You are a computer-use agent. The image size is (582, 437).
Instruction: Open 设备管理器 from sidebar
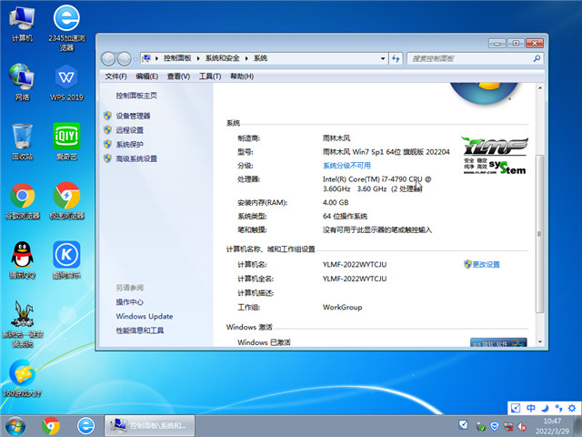pos(133,116)
